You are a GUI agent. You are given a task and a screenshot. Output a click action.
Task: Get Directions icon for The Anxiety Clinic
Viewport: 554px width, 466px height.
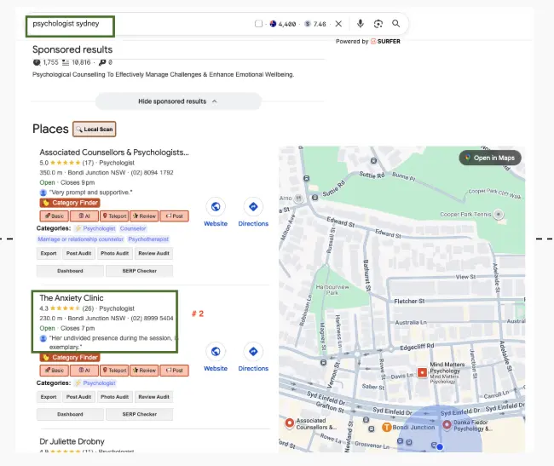coord(253,351)
